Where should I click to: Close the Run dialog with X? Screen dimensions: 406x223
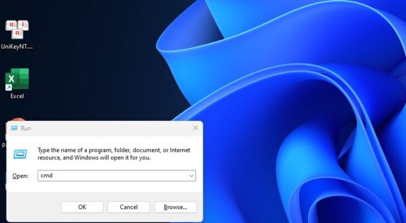(x=195, y=128)
